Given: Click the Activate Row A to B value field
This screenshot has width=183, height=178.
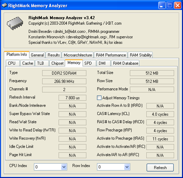Looking at the screenshot, I should (160, 106).
